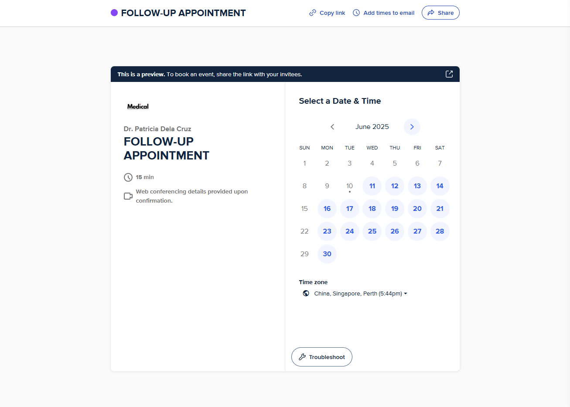Pick June 20 as the date

[417, 209]
